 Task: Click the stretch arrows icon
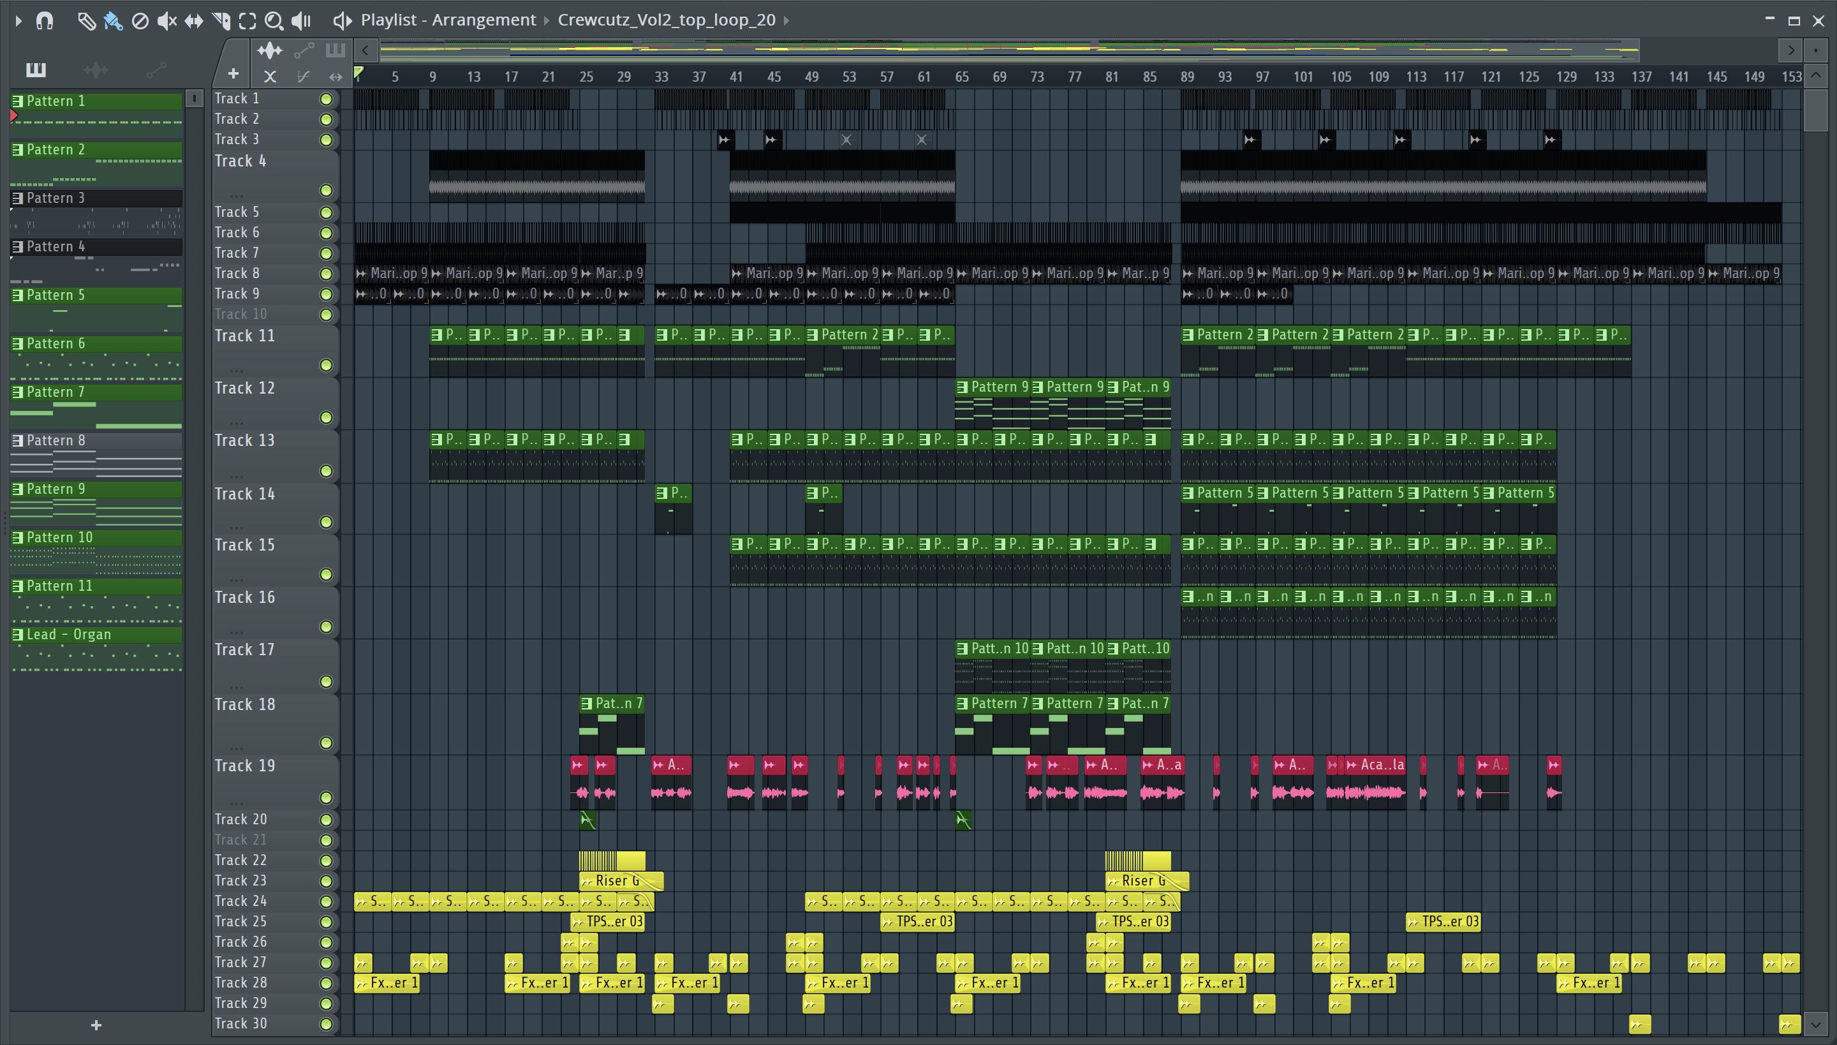(x=335, y=76)
